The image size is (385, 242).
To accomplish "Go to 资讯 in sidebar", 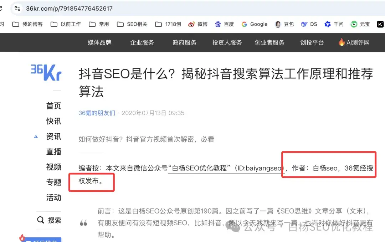I will [53, 136].
